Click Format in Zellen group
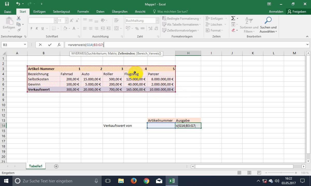 tap(214, 30)
